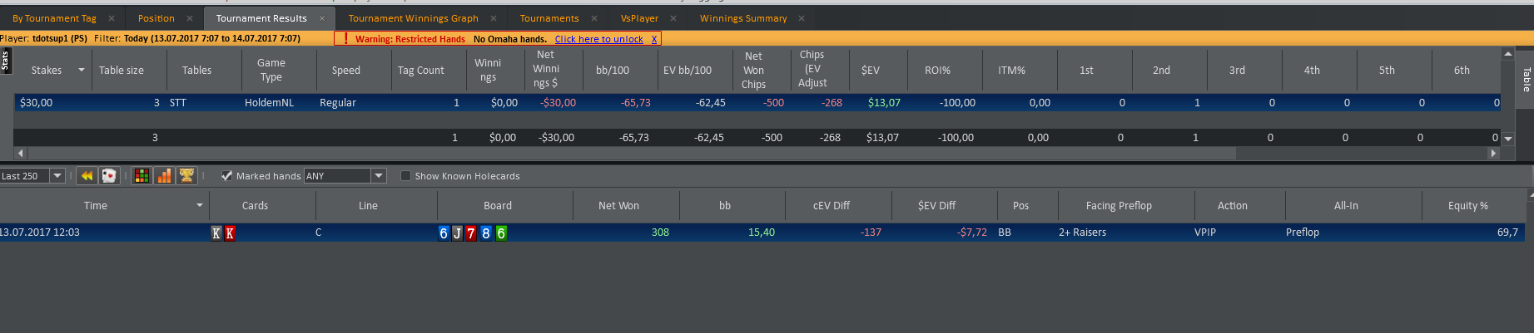Click the red King hole card
The height and width of the screenshot is (333, 1534).
[230, 233]
